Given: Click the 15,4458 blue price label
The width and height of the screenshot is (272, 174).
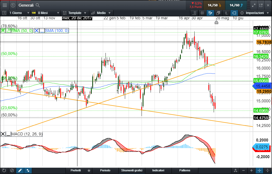Looking at the screenshot, I should pos(262,86).
